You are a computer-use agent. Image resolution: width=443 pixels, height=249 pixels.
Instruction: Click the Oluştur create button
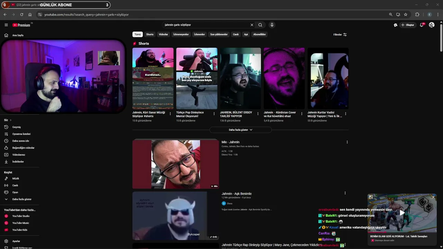tap(408, 25)
